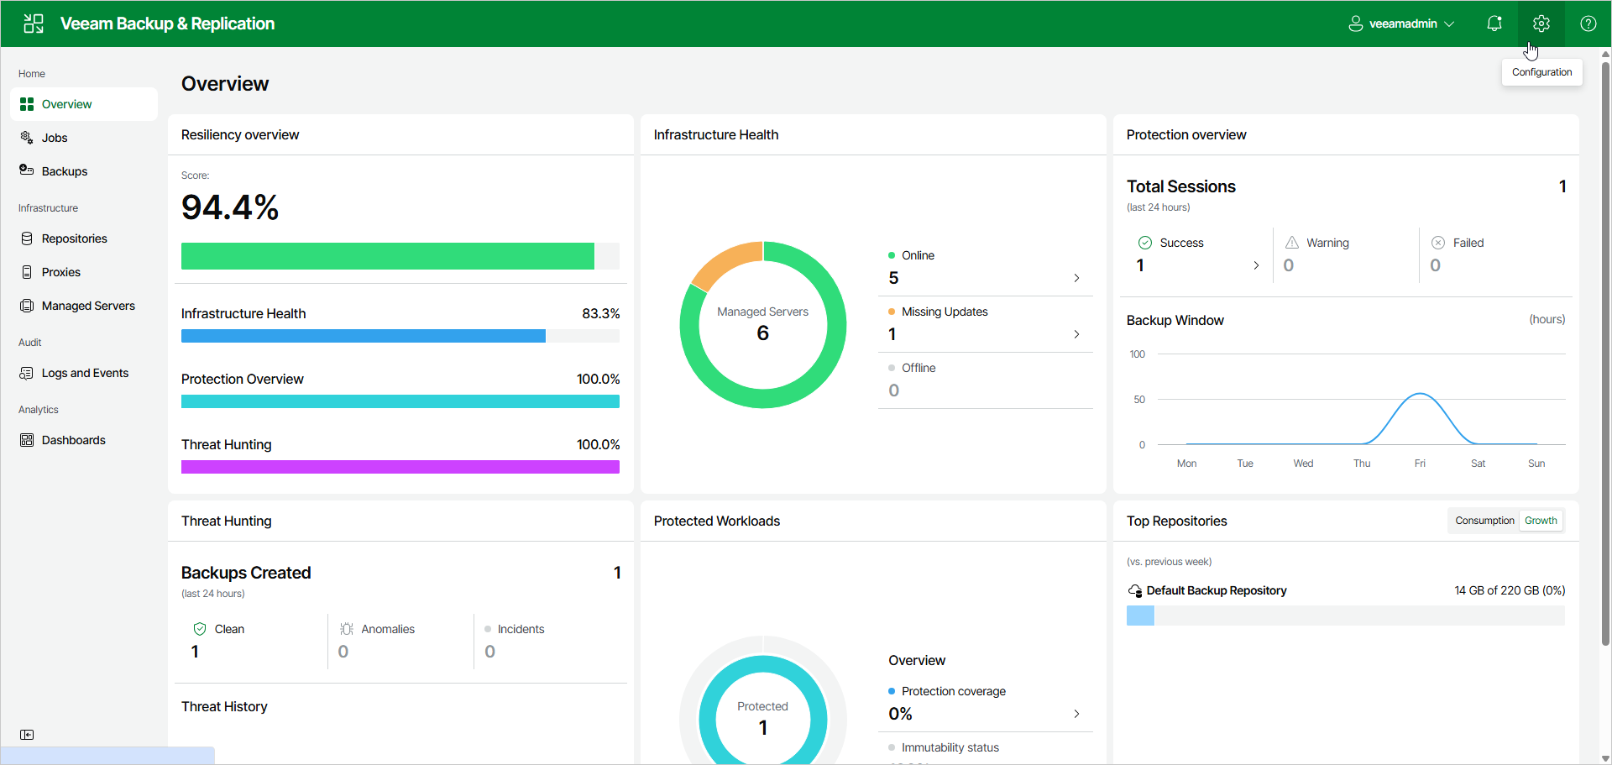Viewport: 1612px width, 765px height.
Task: Expand the Online servers chevron
Action: tap(1076, 278)
